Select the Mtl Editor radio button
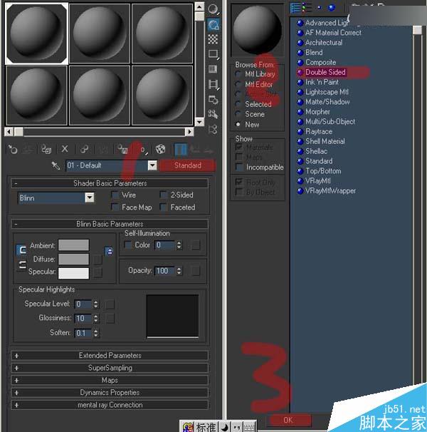Image resolution: width=427 pixels, height=432 pixels. (x=238, y=84)
